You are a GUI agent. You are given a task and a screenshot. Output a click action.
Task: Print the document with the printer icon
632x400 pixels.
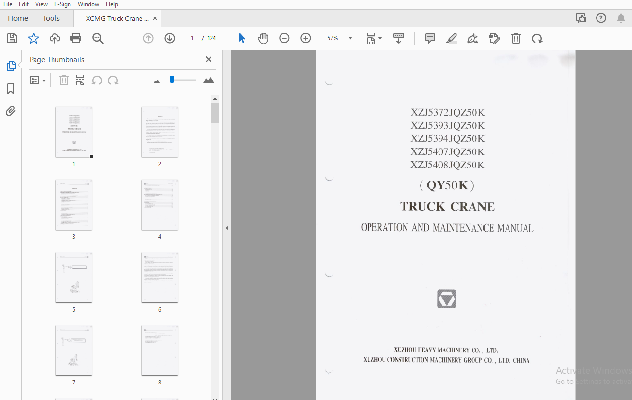tap(76, 38)
